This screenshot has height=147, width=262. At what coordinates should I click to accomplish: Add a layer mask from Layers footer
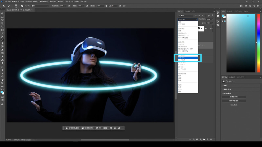pos(197,139)
